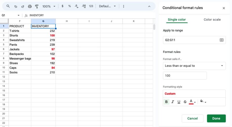
Task: Format as percent
Action: click(x=70, y=6)
